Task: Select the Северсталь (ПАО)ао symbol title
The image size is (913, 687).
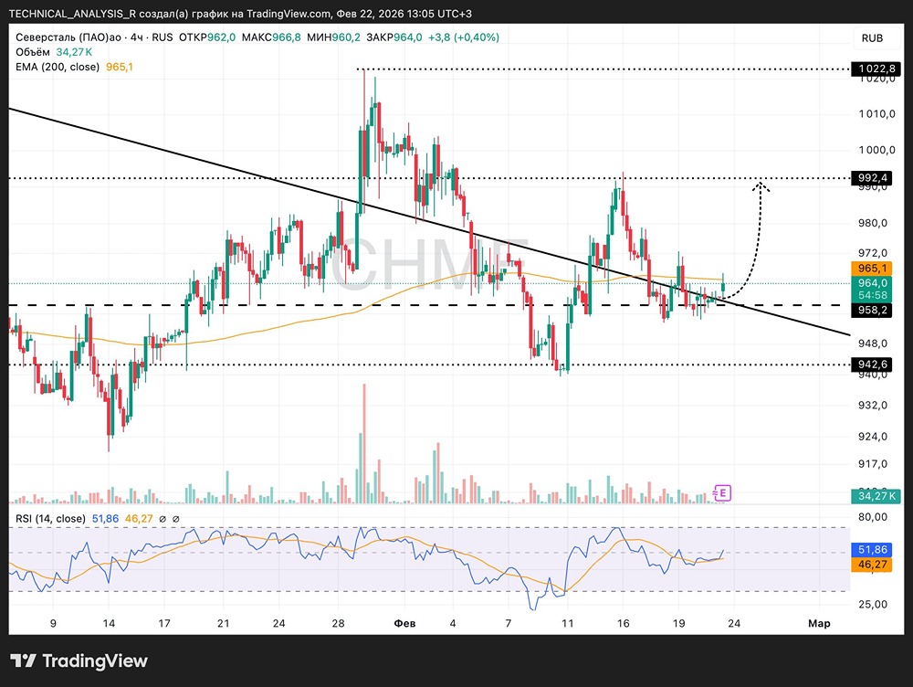Action: pos(68,37)
